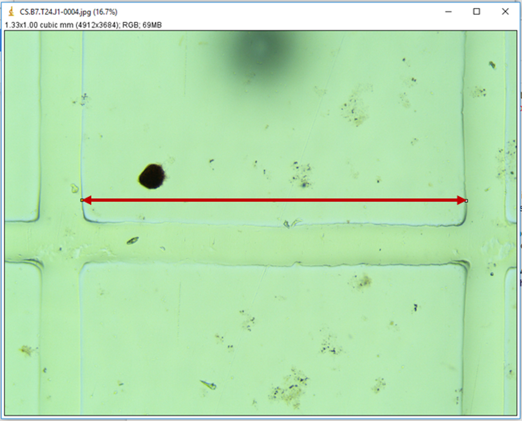The height and width of the screenshot is (421, 522).
Task: Click the middle of the red arrow line
Action: (274, 200)
